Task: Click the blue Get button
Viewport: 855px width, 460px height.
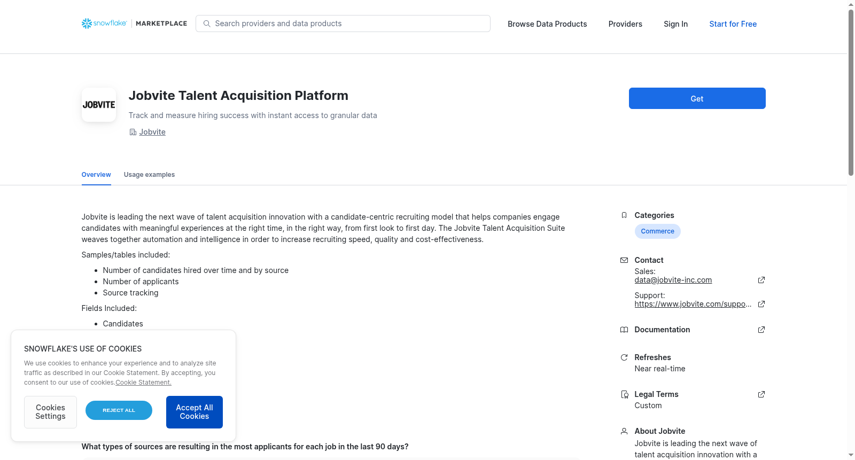Action: 697,98
